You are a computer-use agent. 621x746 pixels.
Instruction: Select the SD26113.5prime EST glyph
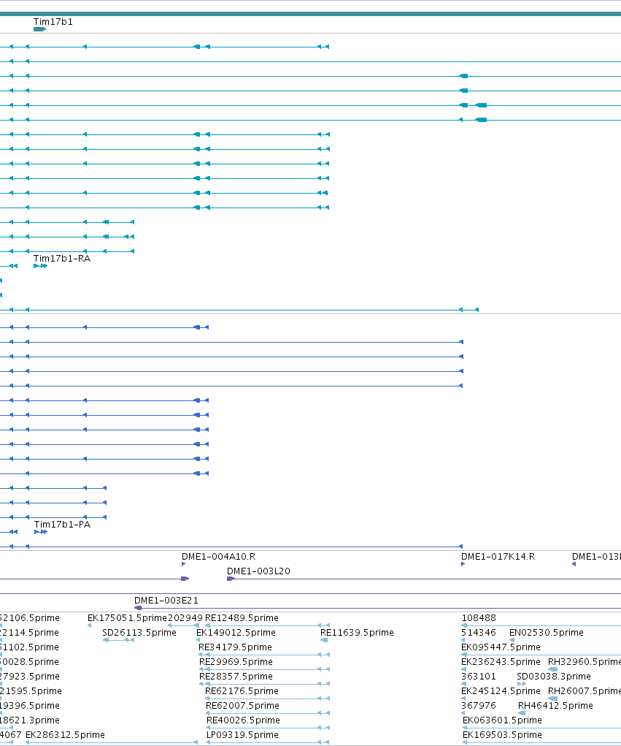(118, 640)
